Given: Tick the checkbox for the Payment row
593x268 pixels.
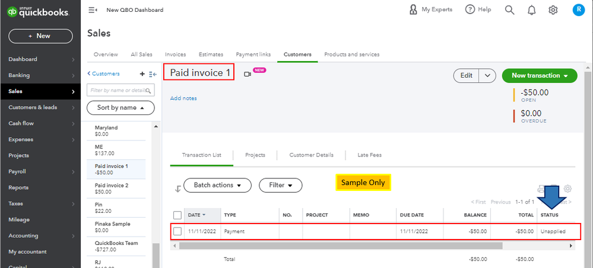Looking at the screenshot, I should (177, 231).
